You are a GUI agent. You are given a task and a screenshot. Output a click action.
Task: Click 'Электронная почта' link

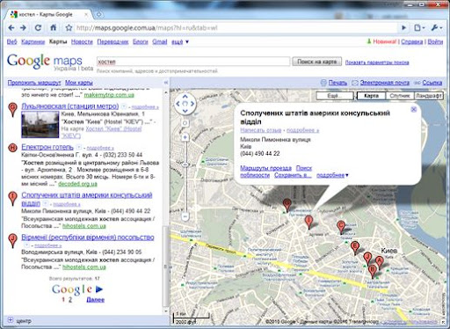click(x=385, y=83)
